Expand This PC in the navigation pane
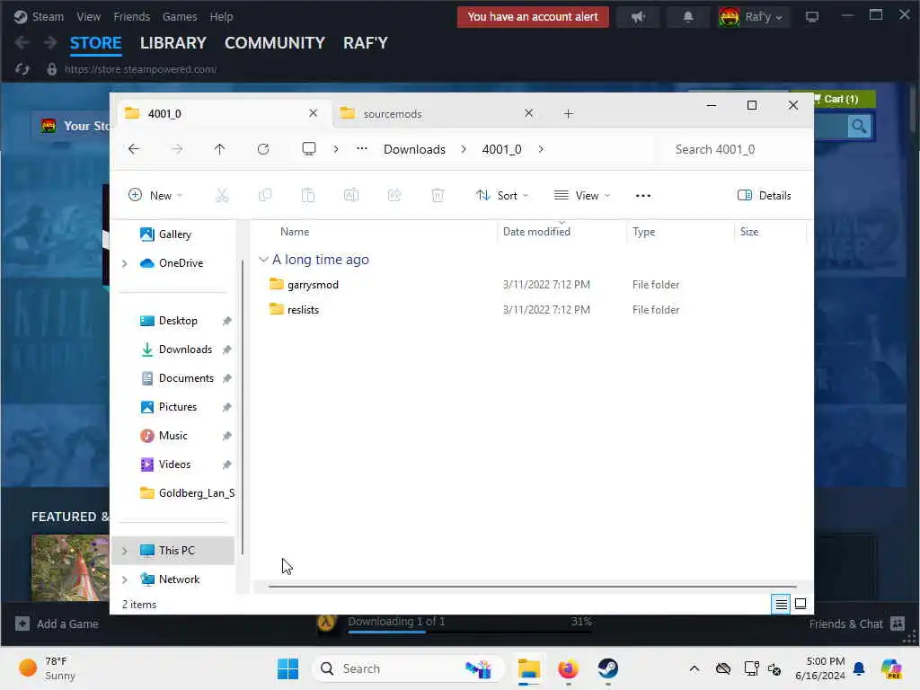920x690 pixels. tap(124, 551)
